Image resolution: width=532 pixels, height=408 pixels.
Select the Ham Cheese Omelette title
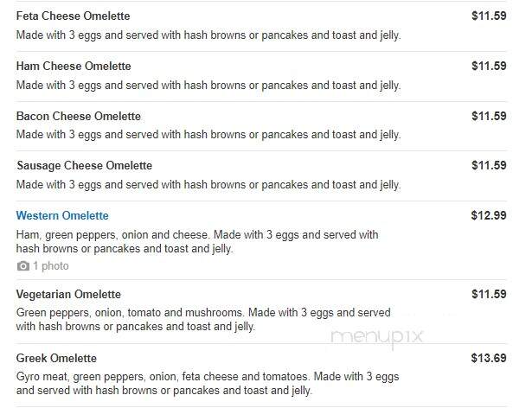(x=74, y=67)
